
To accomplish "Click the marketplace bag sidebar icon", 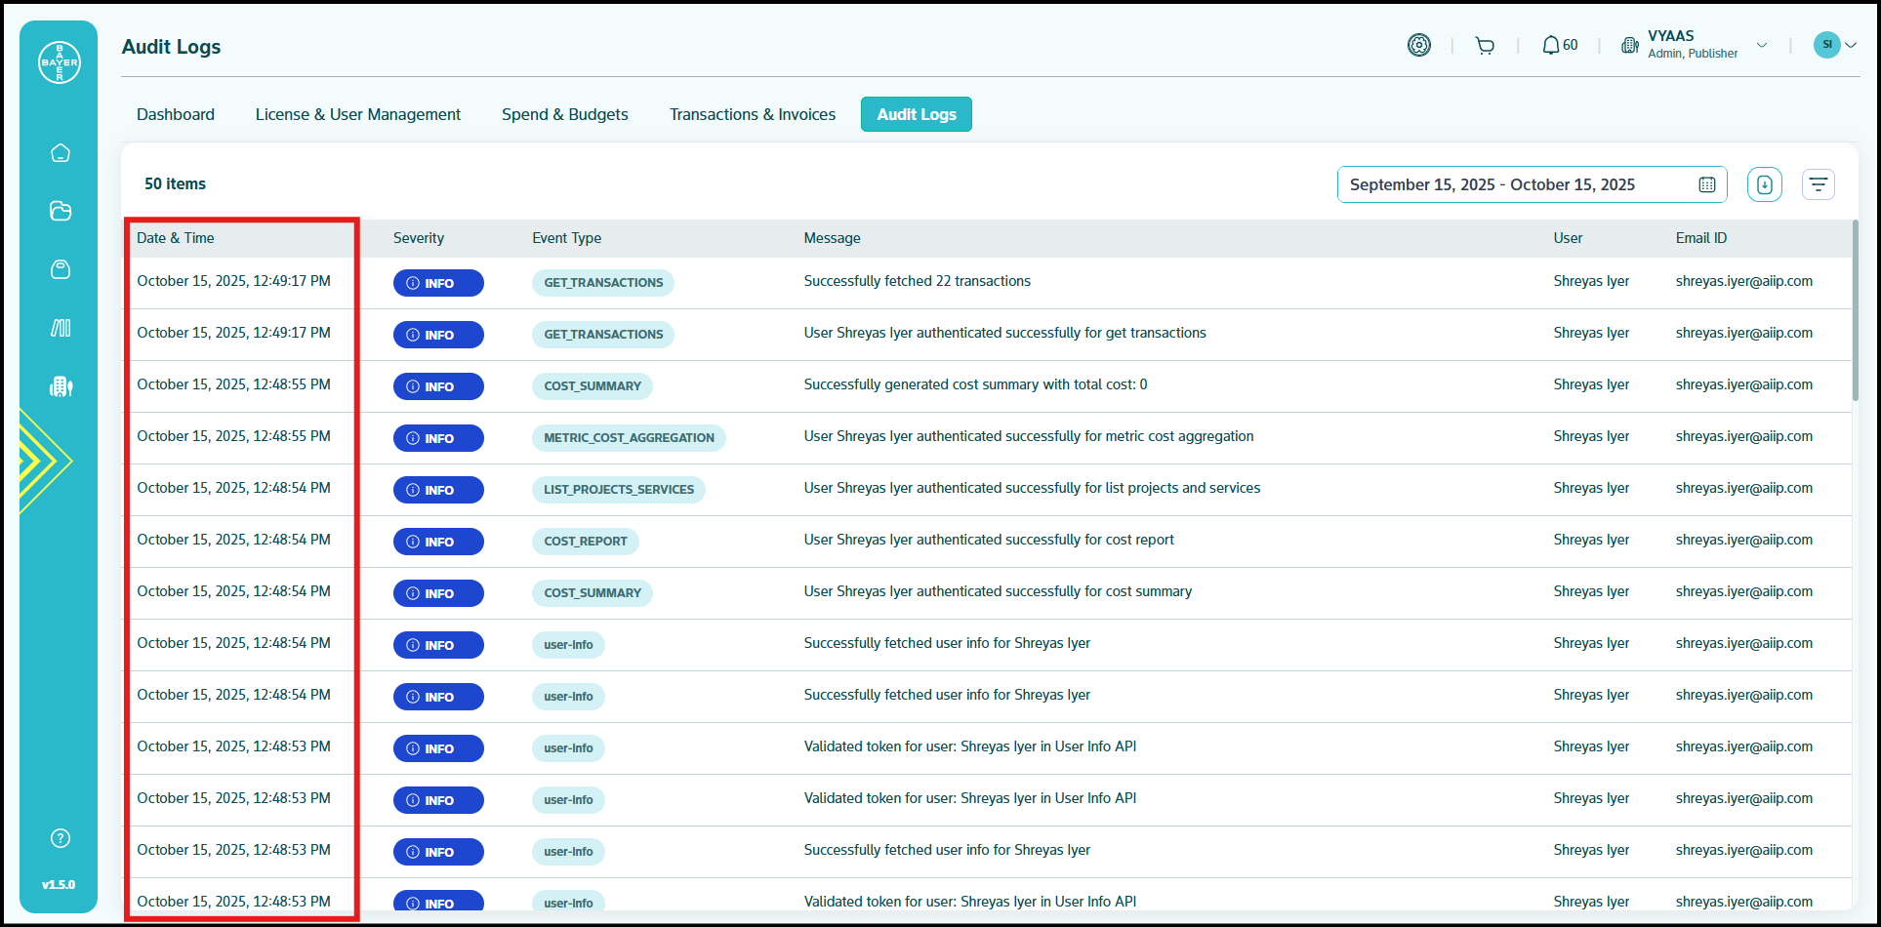I will click(x=61, y=269).
